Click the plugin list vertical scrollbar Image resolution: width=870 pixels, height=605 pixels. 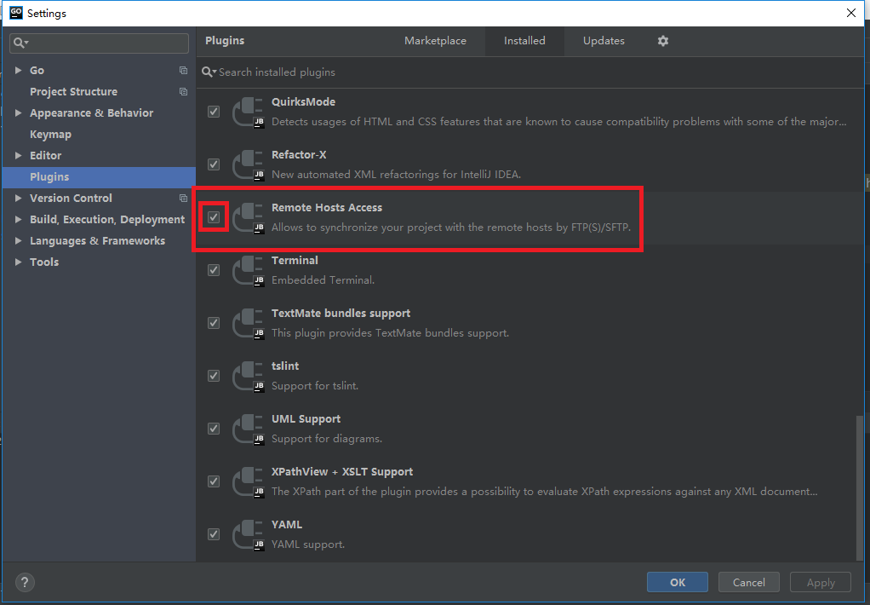pos(856,486)
